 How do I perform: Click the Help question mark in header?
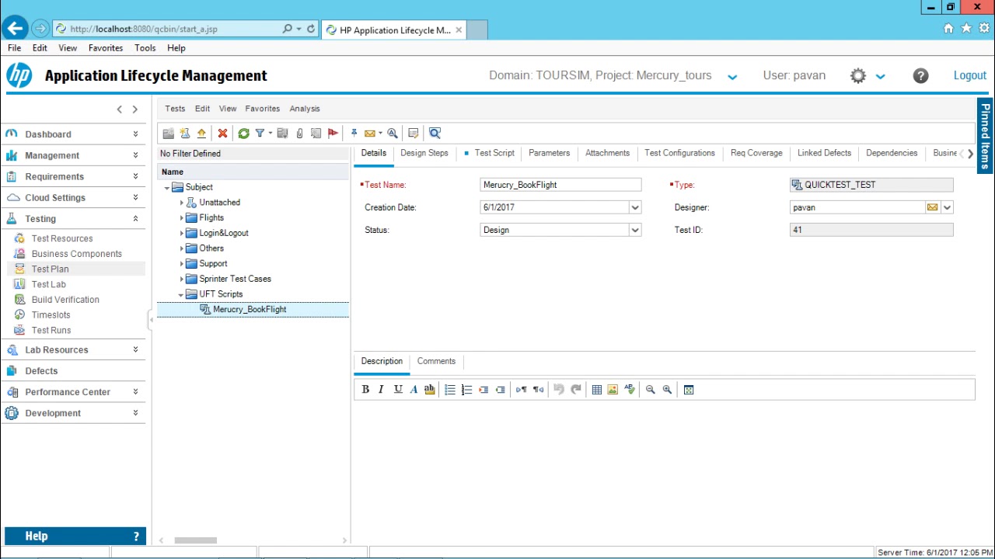(x=920, y=75)
